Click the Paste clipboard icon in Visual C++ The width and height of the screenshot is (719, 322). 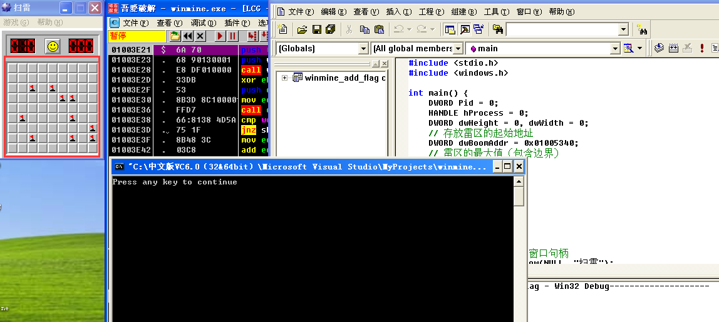(379, 29)
